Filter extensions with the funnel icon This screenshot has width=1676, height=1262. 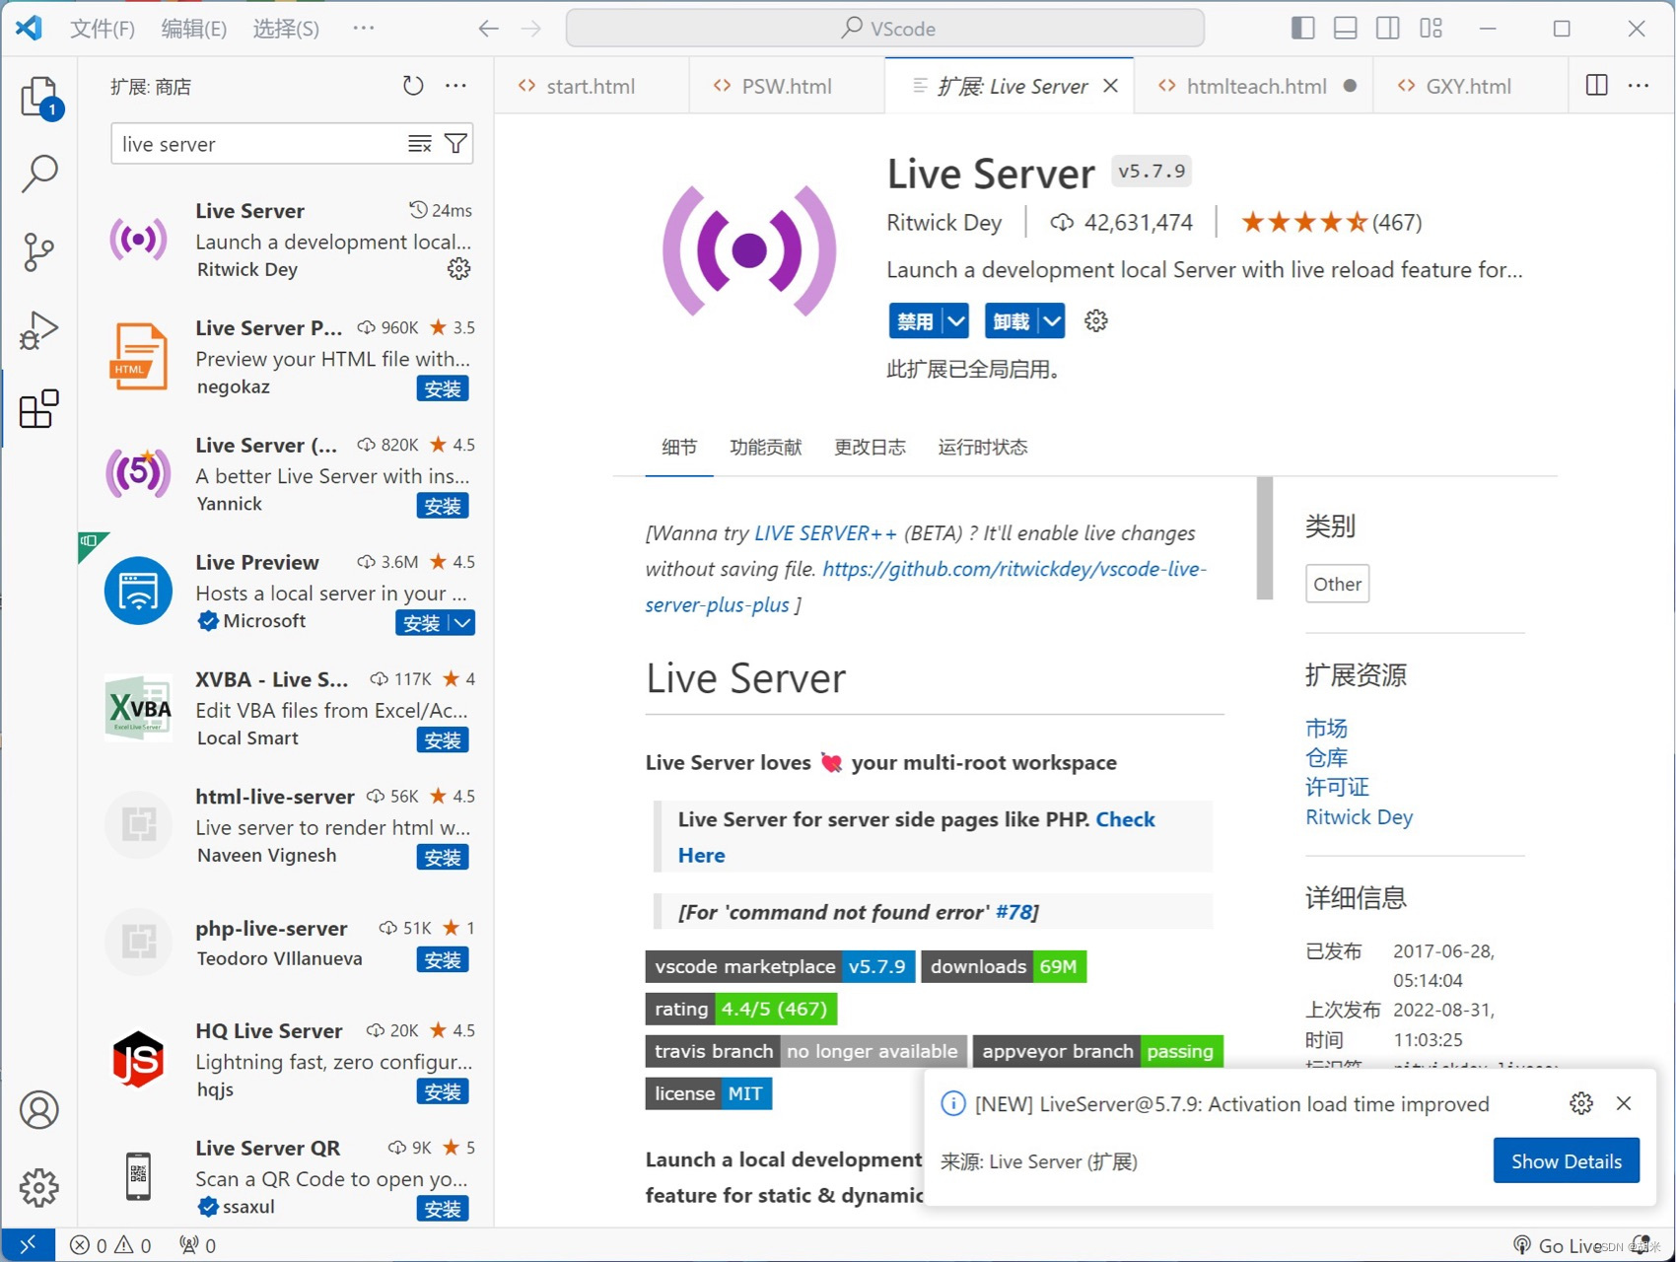pyautogui.click(x=455, y=144)
